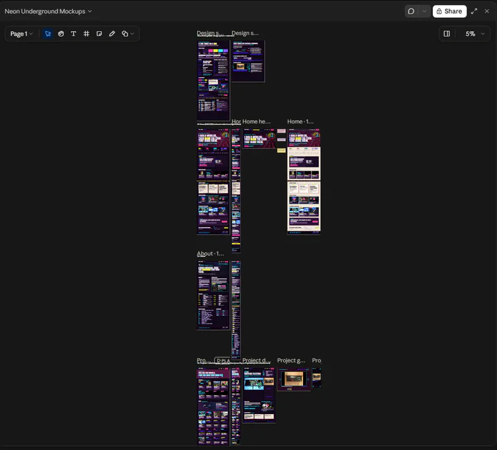Viewport: 497px width, 450px height.
Task: Toggle the side panel layout icon
Action: coord(447,34)
